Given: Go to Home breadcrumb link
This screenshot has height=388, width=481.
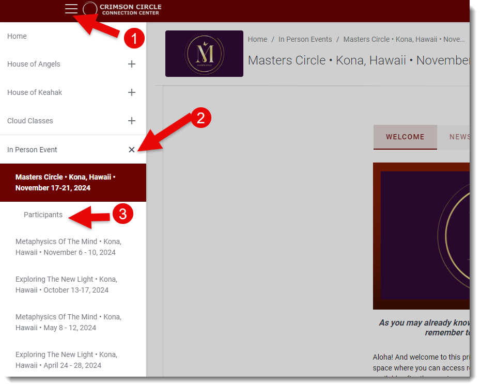Looking at the screenshot, I should coord(257,39).
